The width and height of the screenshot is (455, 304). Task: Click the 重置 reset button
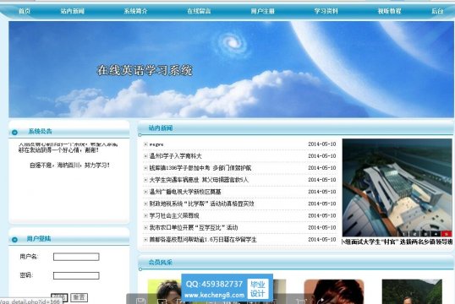click(x=79, y=297)
